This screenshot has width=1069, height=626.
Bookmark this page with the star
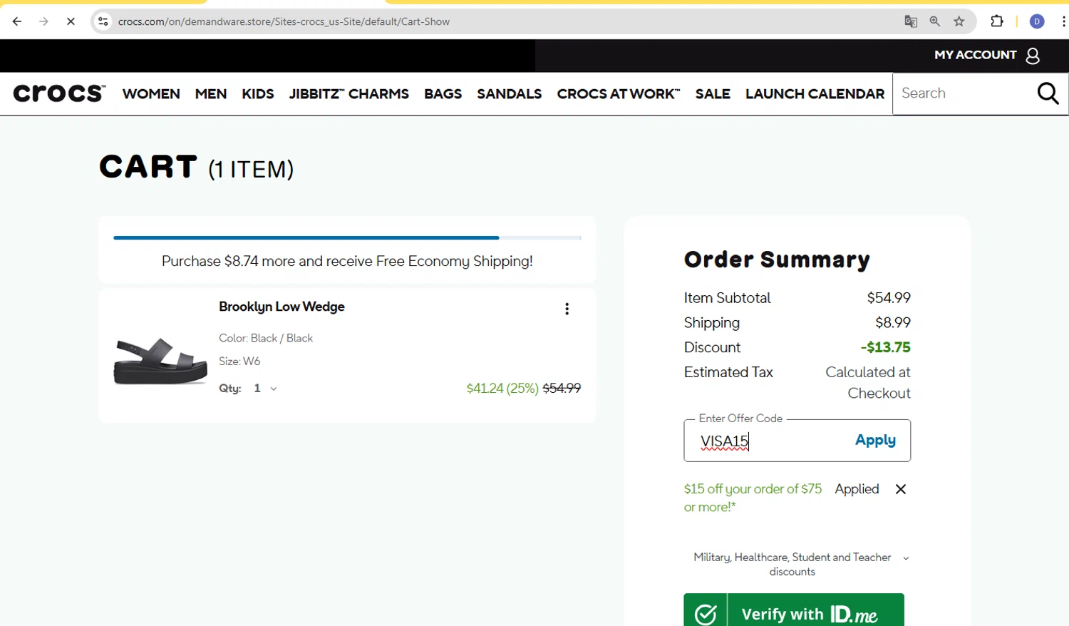959,21
